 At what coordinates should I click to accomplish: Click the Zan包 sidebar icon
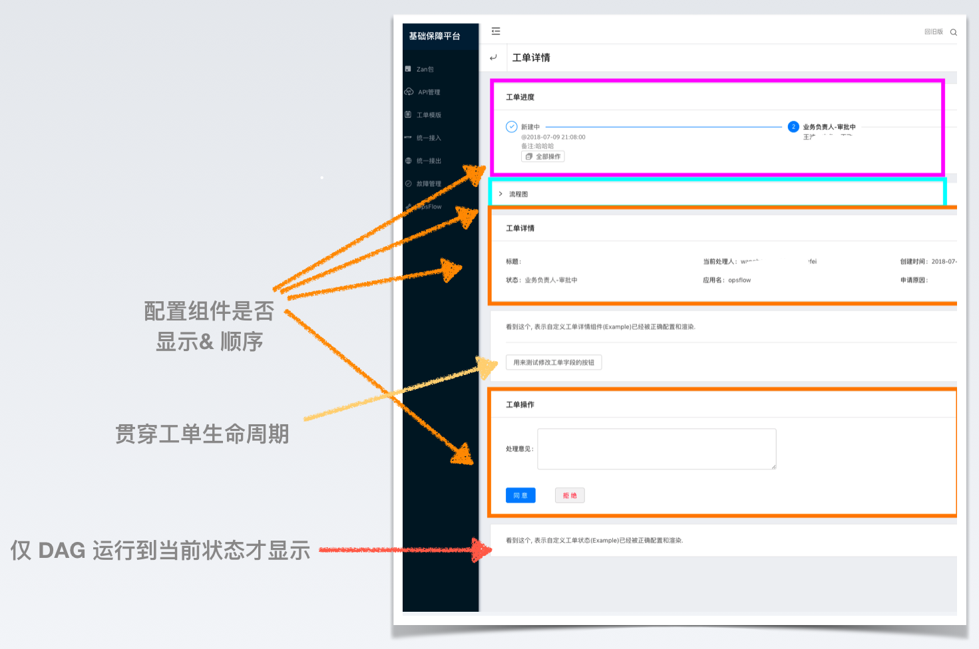point(408,68)
